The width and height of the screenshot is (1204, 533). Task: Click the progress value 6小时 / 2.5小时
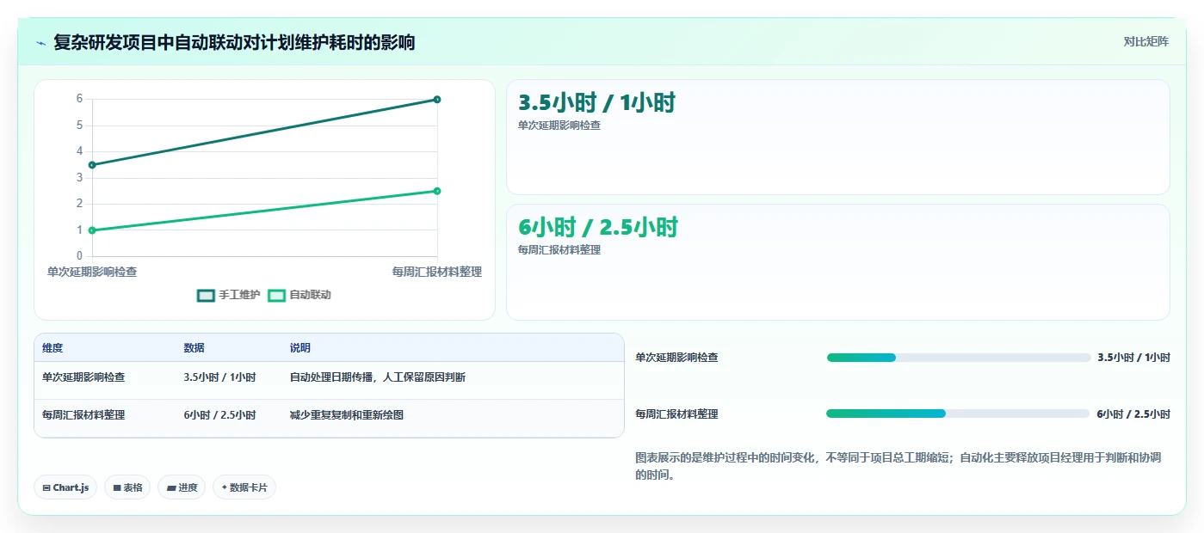[1133, 414]
